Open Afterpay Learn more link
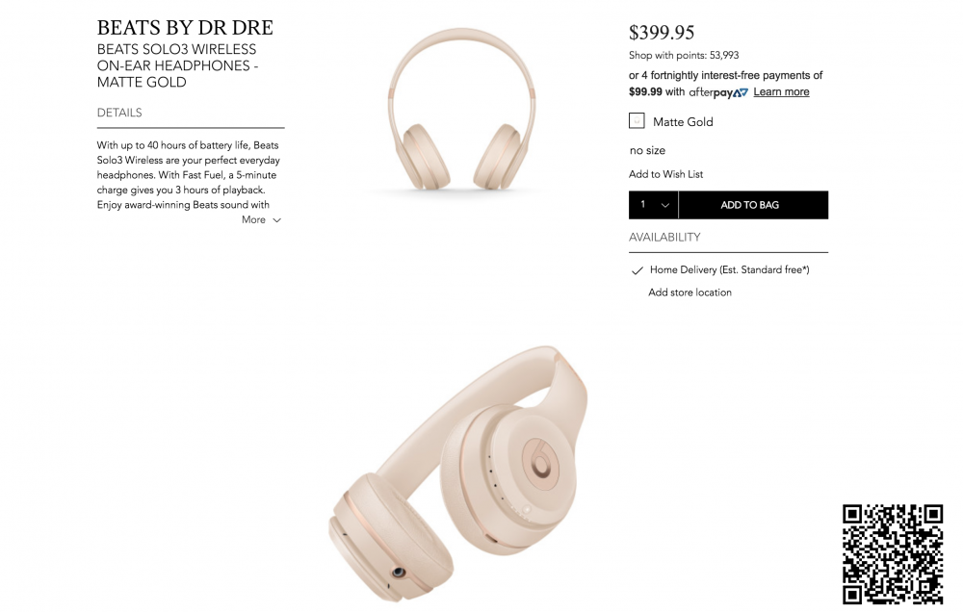 (x=781, y=92)
